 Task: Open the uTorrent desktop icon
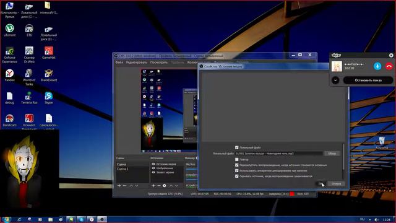(x=10, y=30)
